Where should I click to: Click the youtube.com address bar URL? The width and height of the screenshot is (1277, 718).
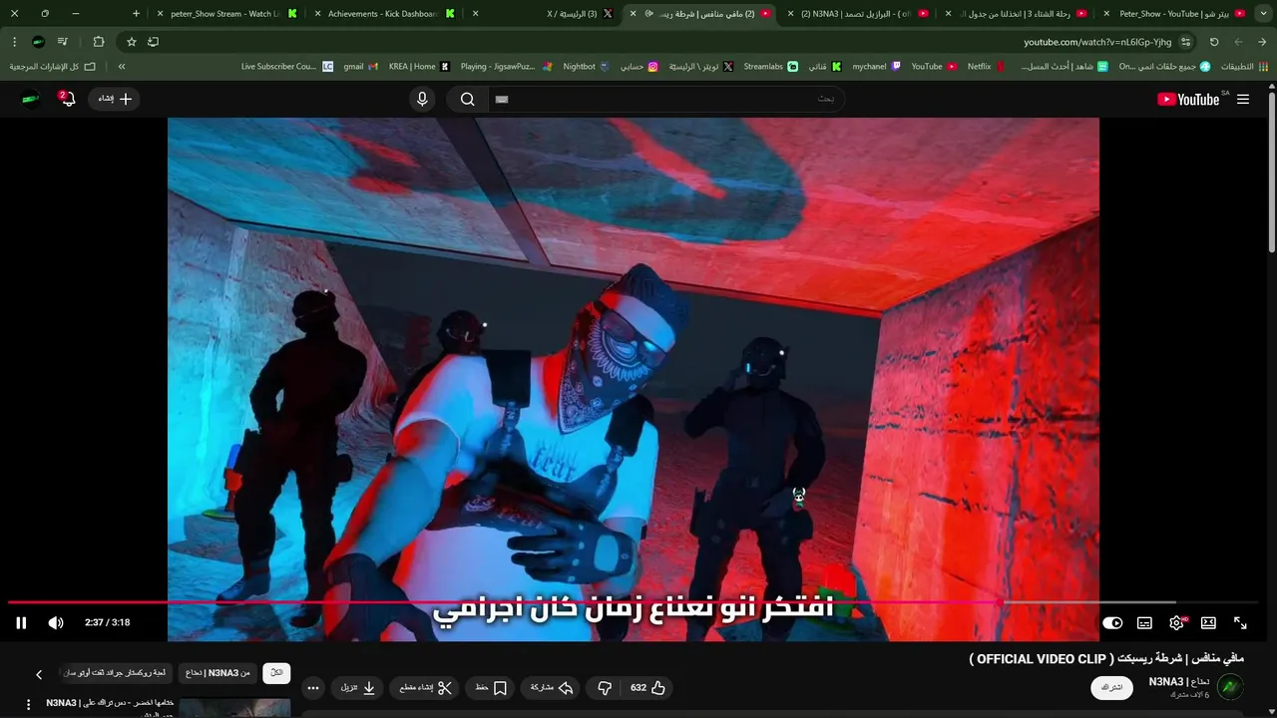[1097, 42]
